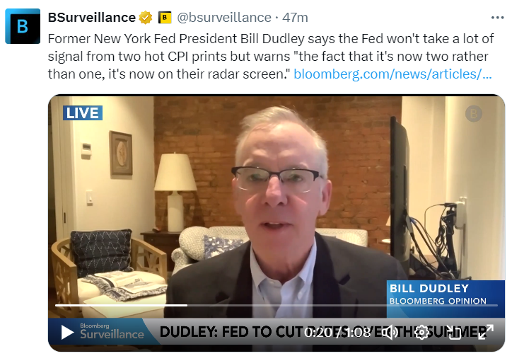Seek using the video progress bar
The image size is (512, 356).
(x=277, y=305)
